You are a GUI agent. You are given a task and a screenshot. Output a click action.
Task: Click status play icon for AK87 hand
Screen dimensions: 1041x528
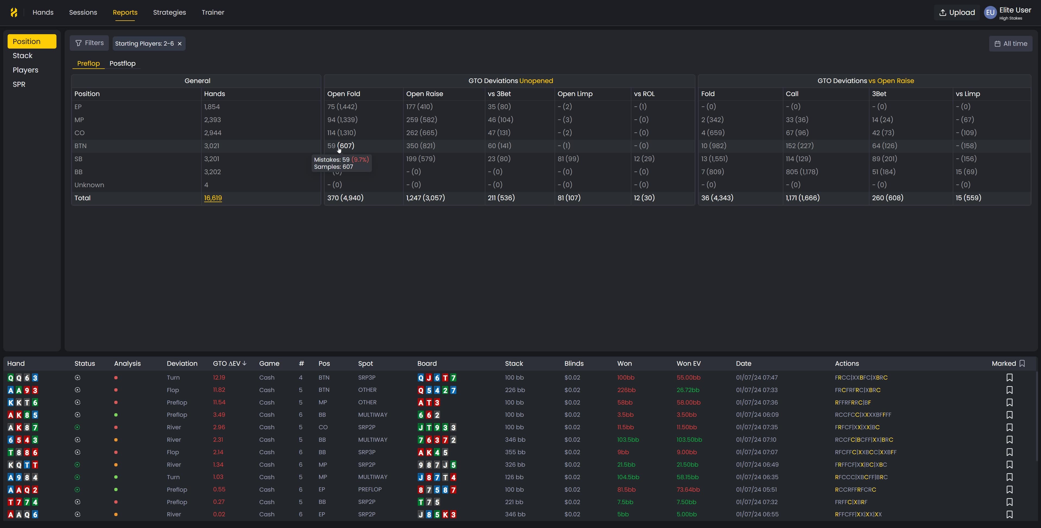[78, 427]
